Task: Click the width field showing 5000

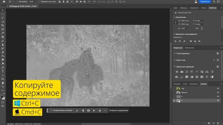Action: (185, 21)
